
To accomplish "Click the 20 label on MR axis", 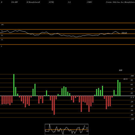I will pos(132,93).
